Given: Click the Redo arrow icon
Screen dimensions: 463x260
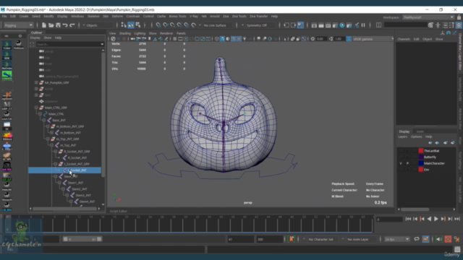Looking at the screenshot, I should [x=72, y=25].
